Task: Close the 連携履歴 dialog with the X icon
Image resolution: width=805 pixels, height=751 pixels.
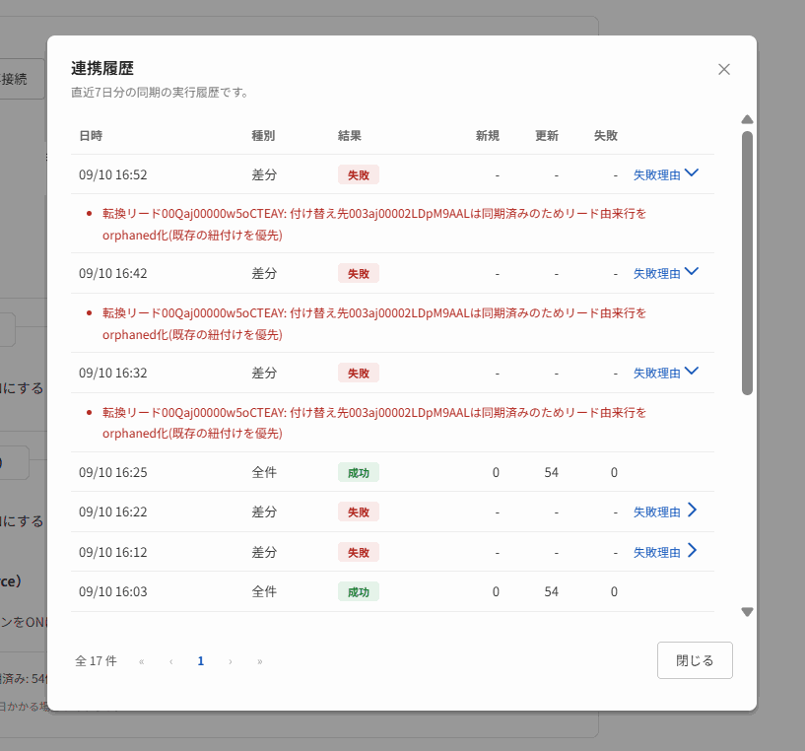Action: pos(724,69)
